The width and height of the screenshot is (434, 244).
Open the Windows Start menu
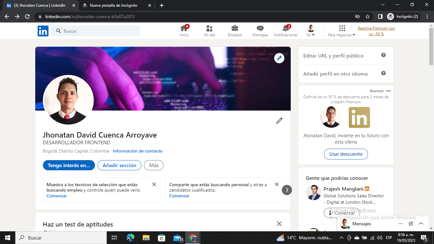point(8,238)
